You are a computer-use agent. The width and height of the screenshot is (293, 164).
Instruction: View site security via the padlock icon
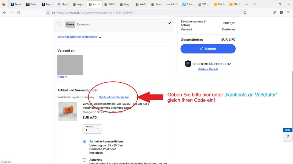[53, 12]
